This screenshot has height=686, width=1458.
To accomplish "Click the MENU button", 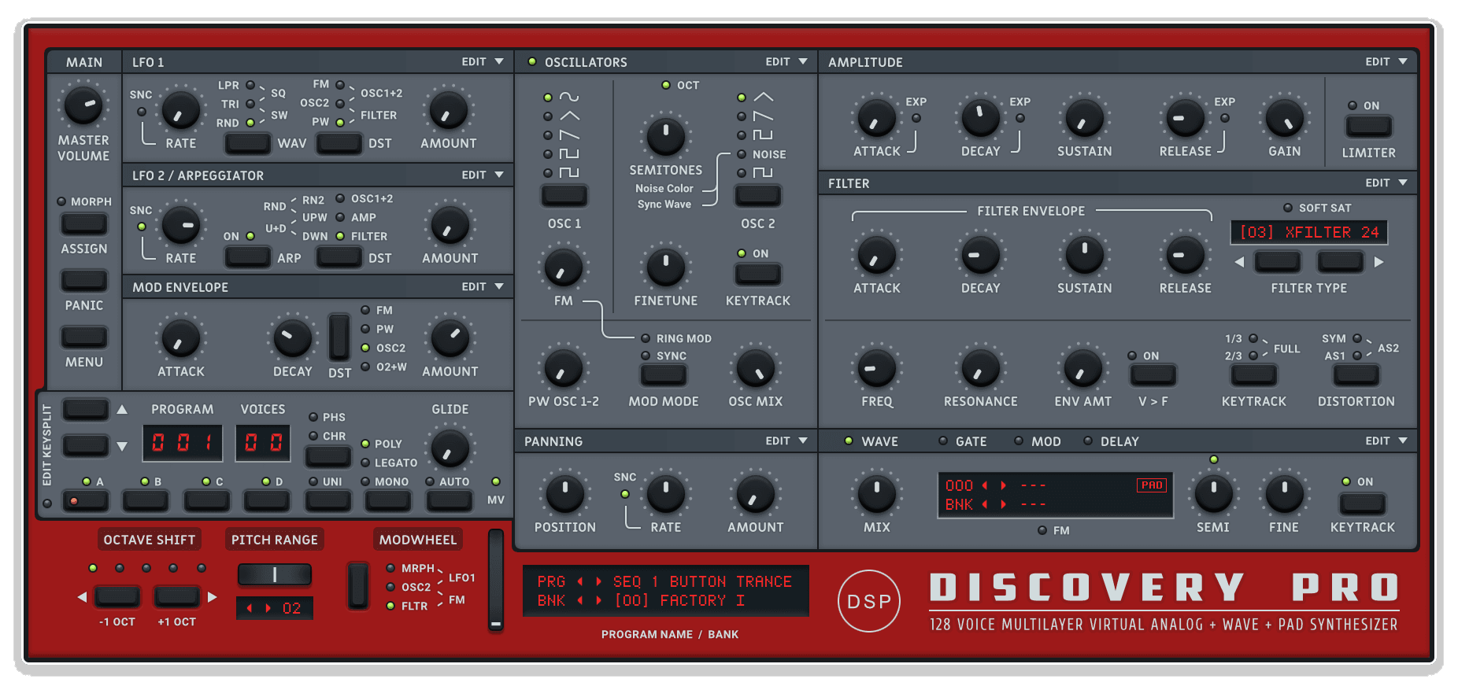I will coord(84,337).
